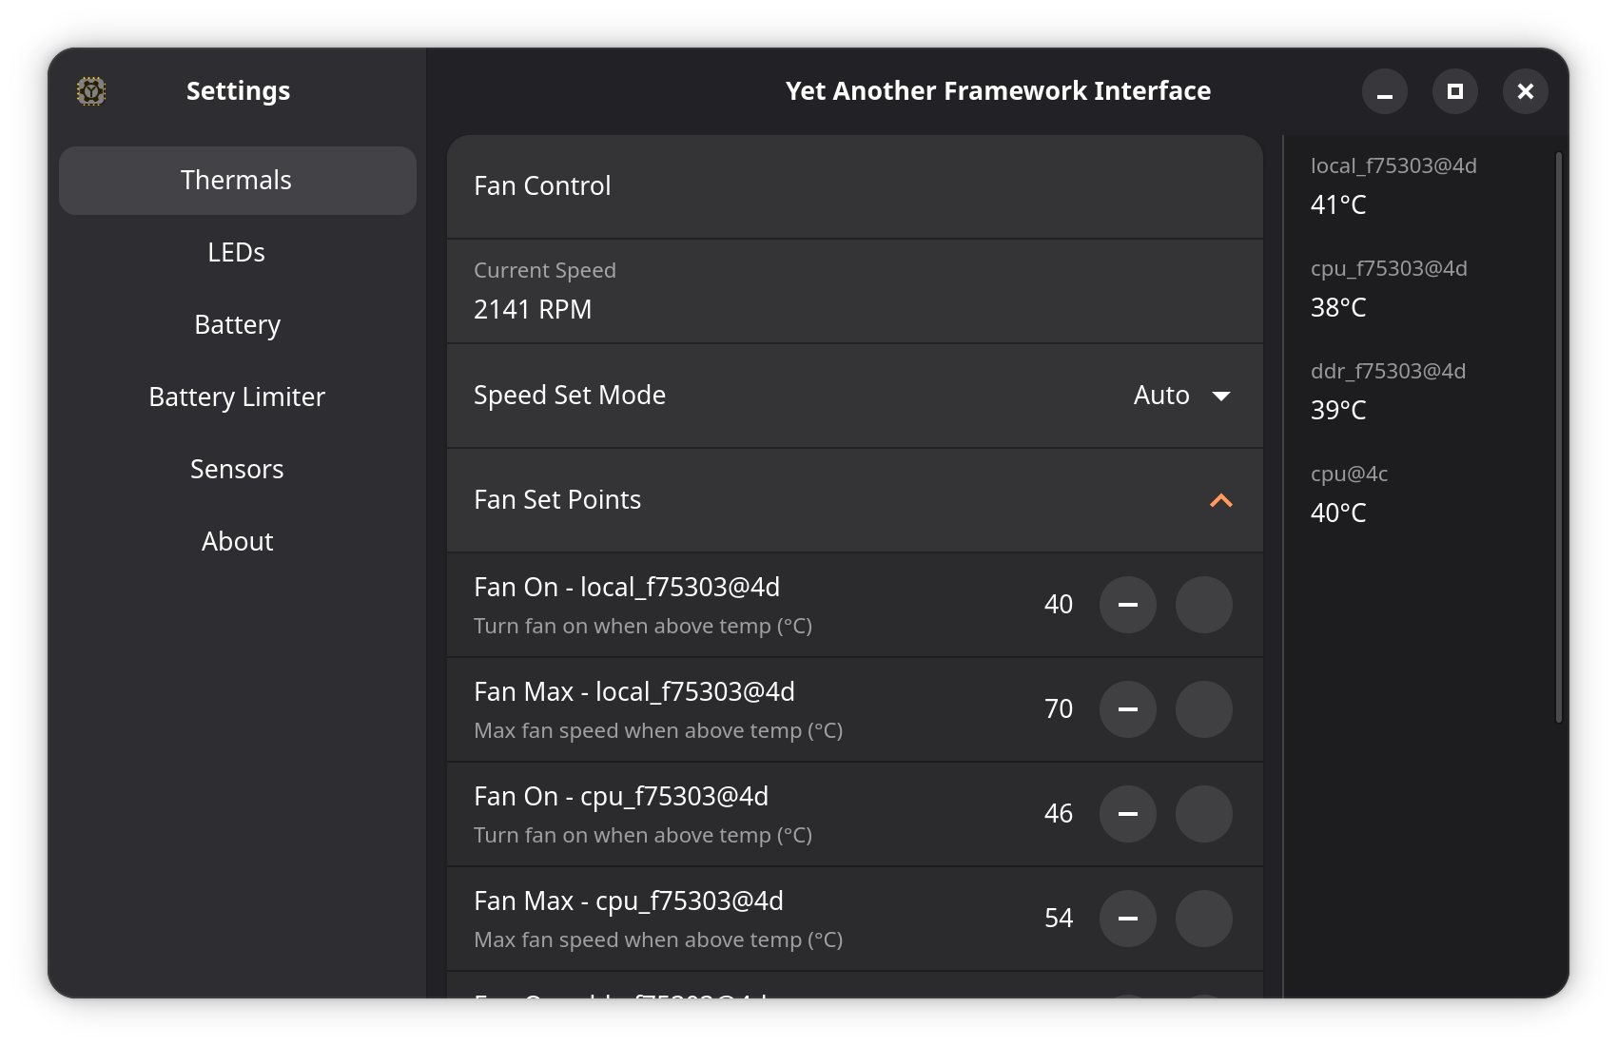
Task: Increase Fan On local_f75303@4d temperature
Action: click(1204, 605)
